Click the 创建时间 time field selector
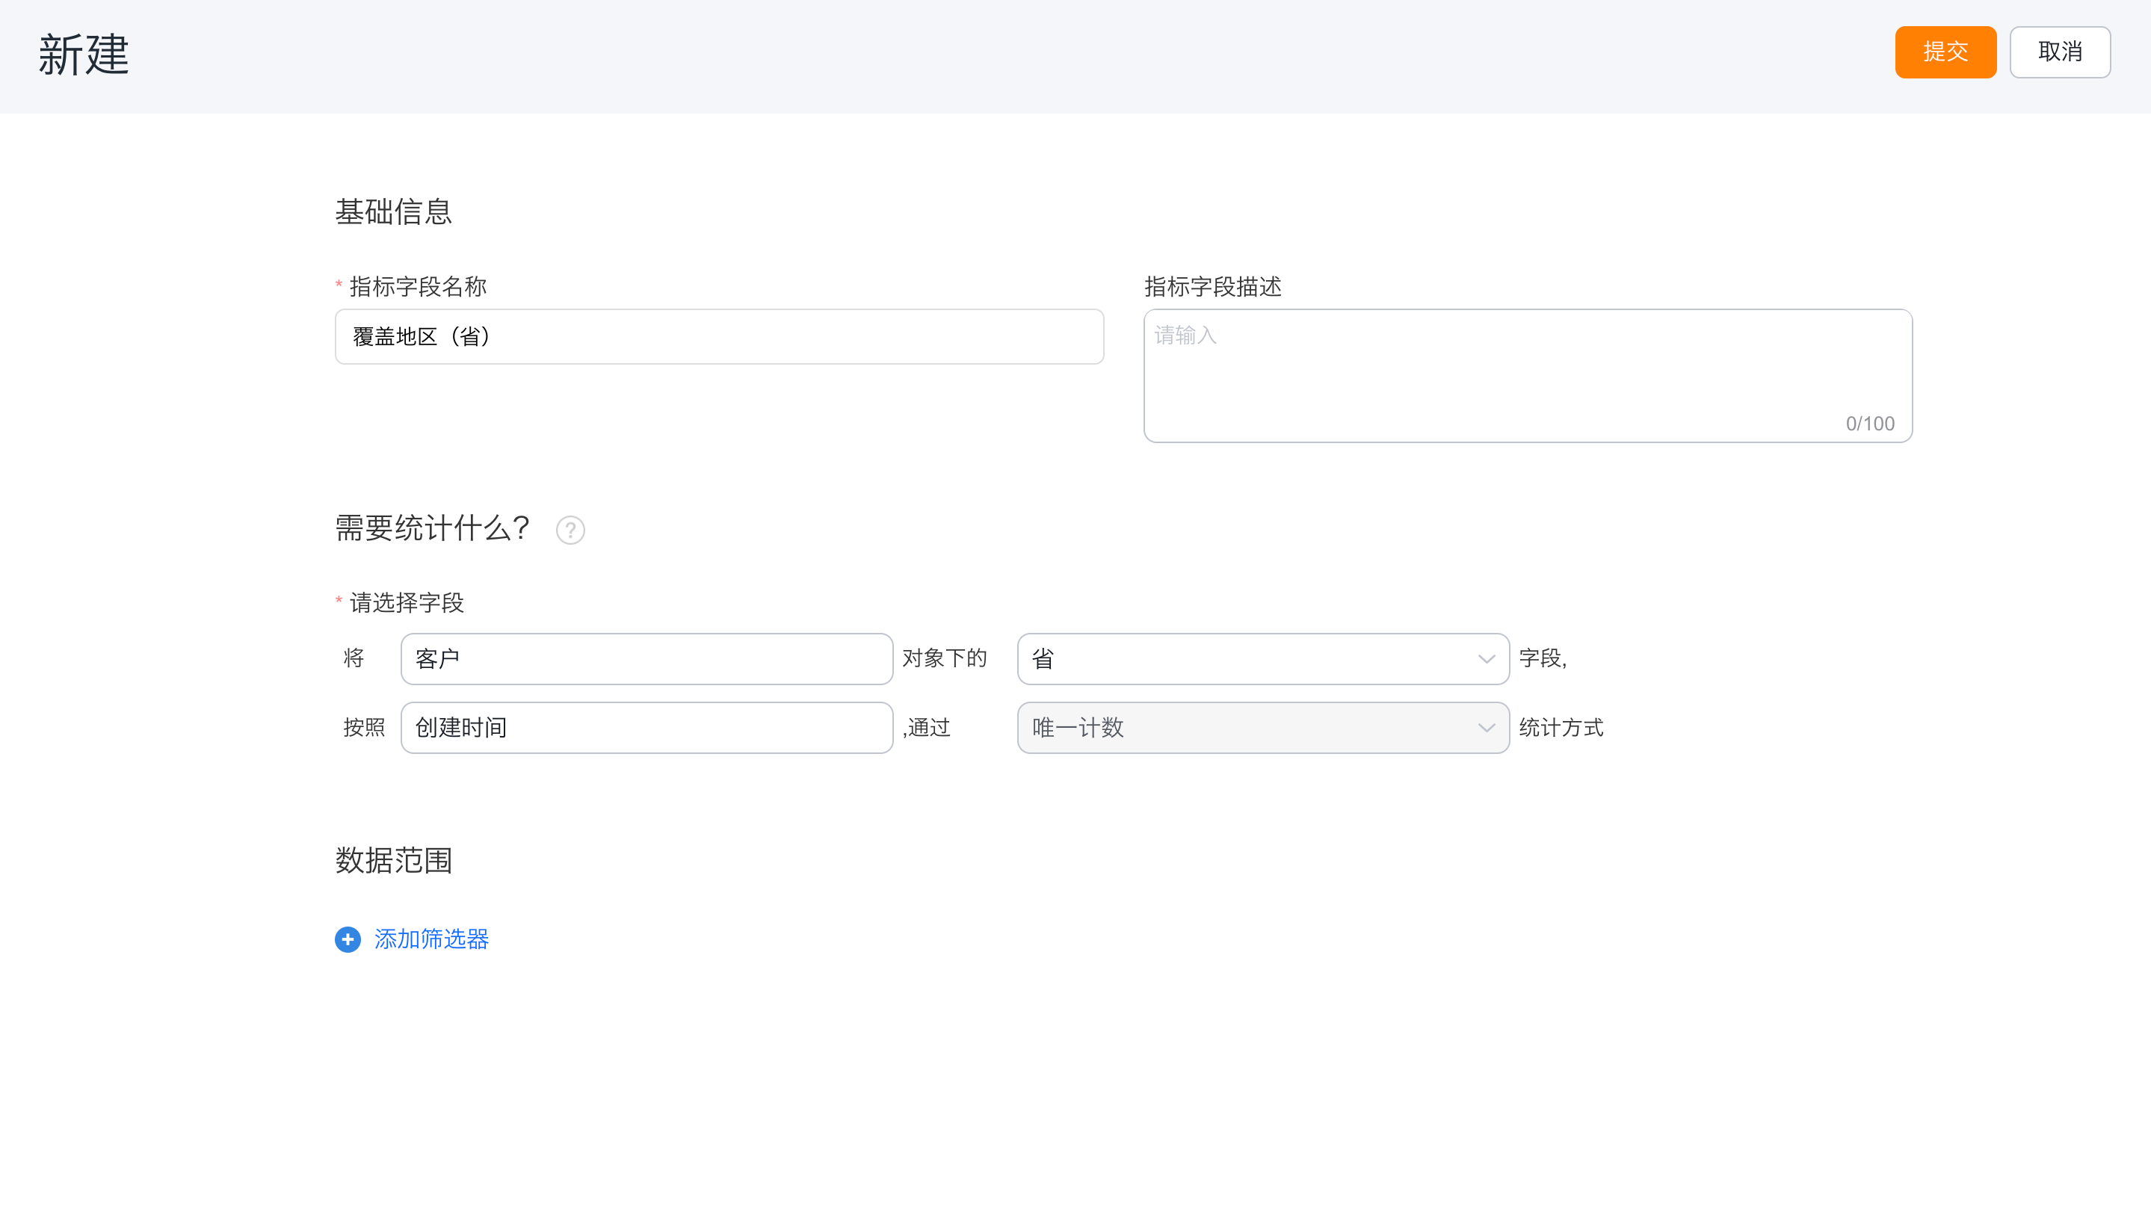Image resolution: width=2151 pixels, height=1212 pixels. [x=646, y=728]
